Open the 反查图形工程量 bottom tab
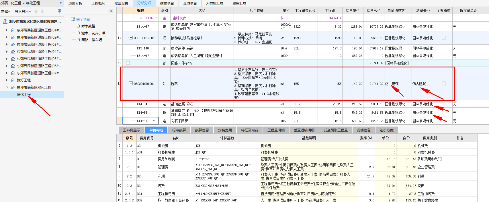 (x=336, y=130)
